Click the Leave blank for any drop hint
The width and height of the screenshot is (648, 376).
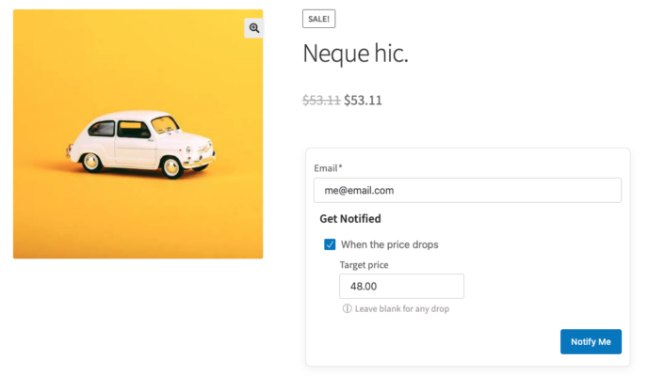[x=401, y=308]
